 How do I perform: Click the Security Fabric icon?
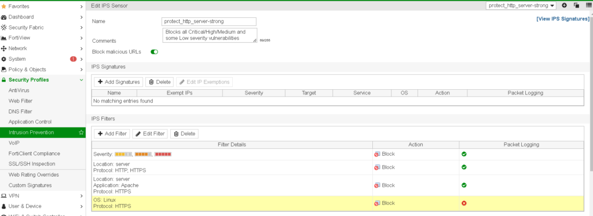4,28
